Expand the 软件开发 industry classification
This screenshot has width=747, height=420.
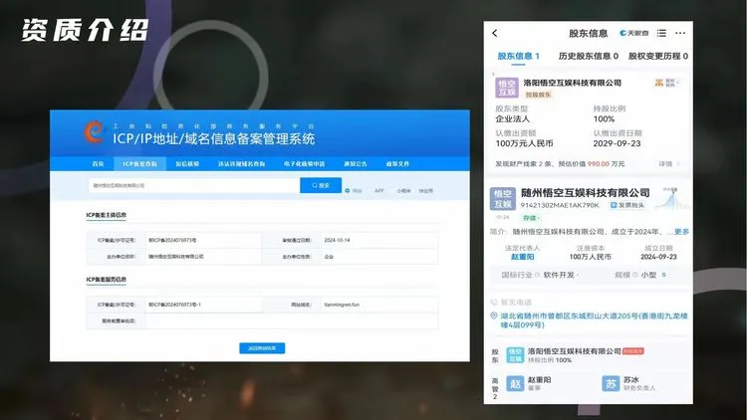click(x=561, y=275)
